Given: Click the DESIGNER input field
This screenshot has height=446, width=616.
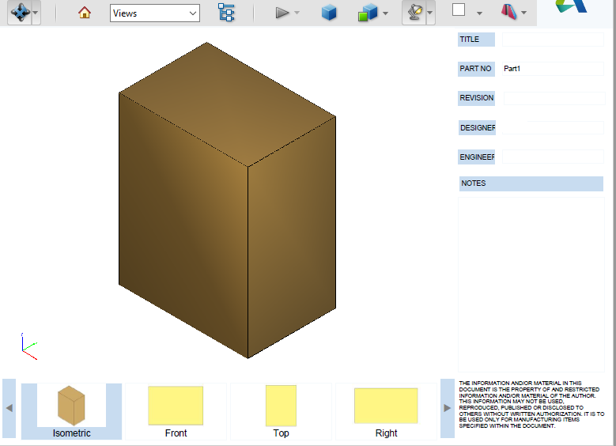Looking at the screenshot, I should [553, 127].
